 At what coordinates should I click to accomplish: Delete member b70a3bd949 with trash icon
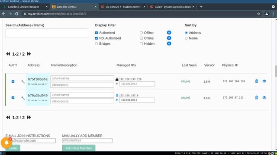257,98
